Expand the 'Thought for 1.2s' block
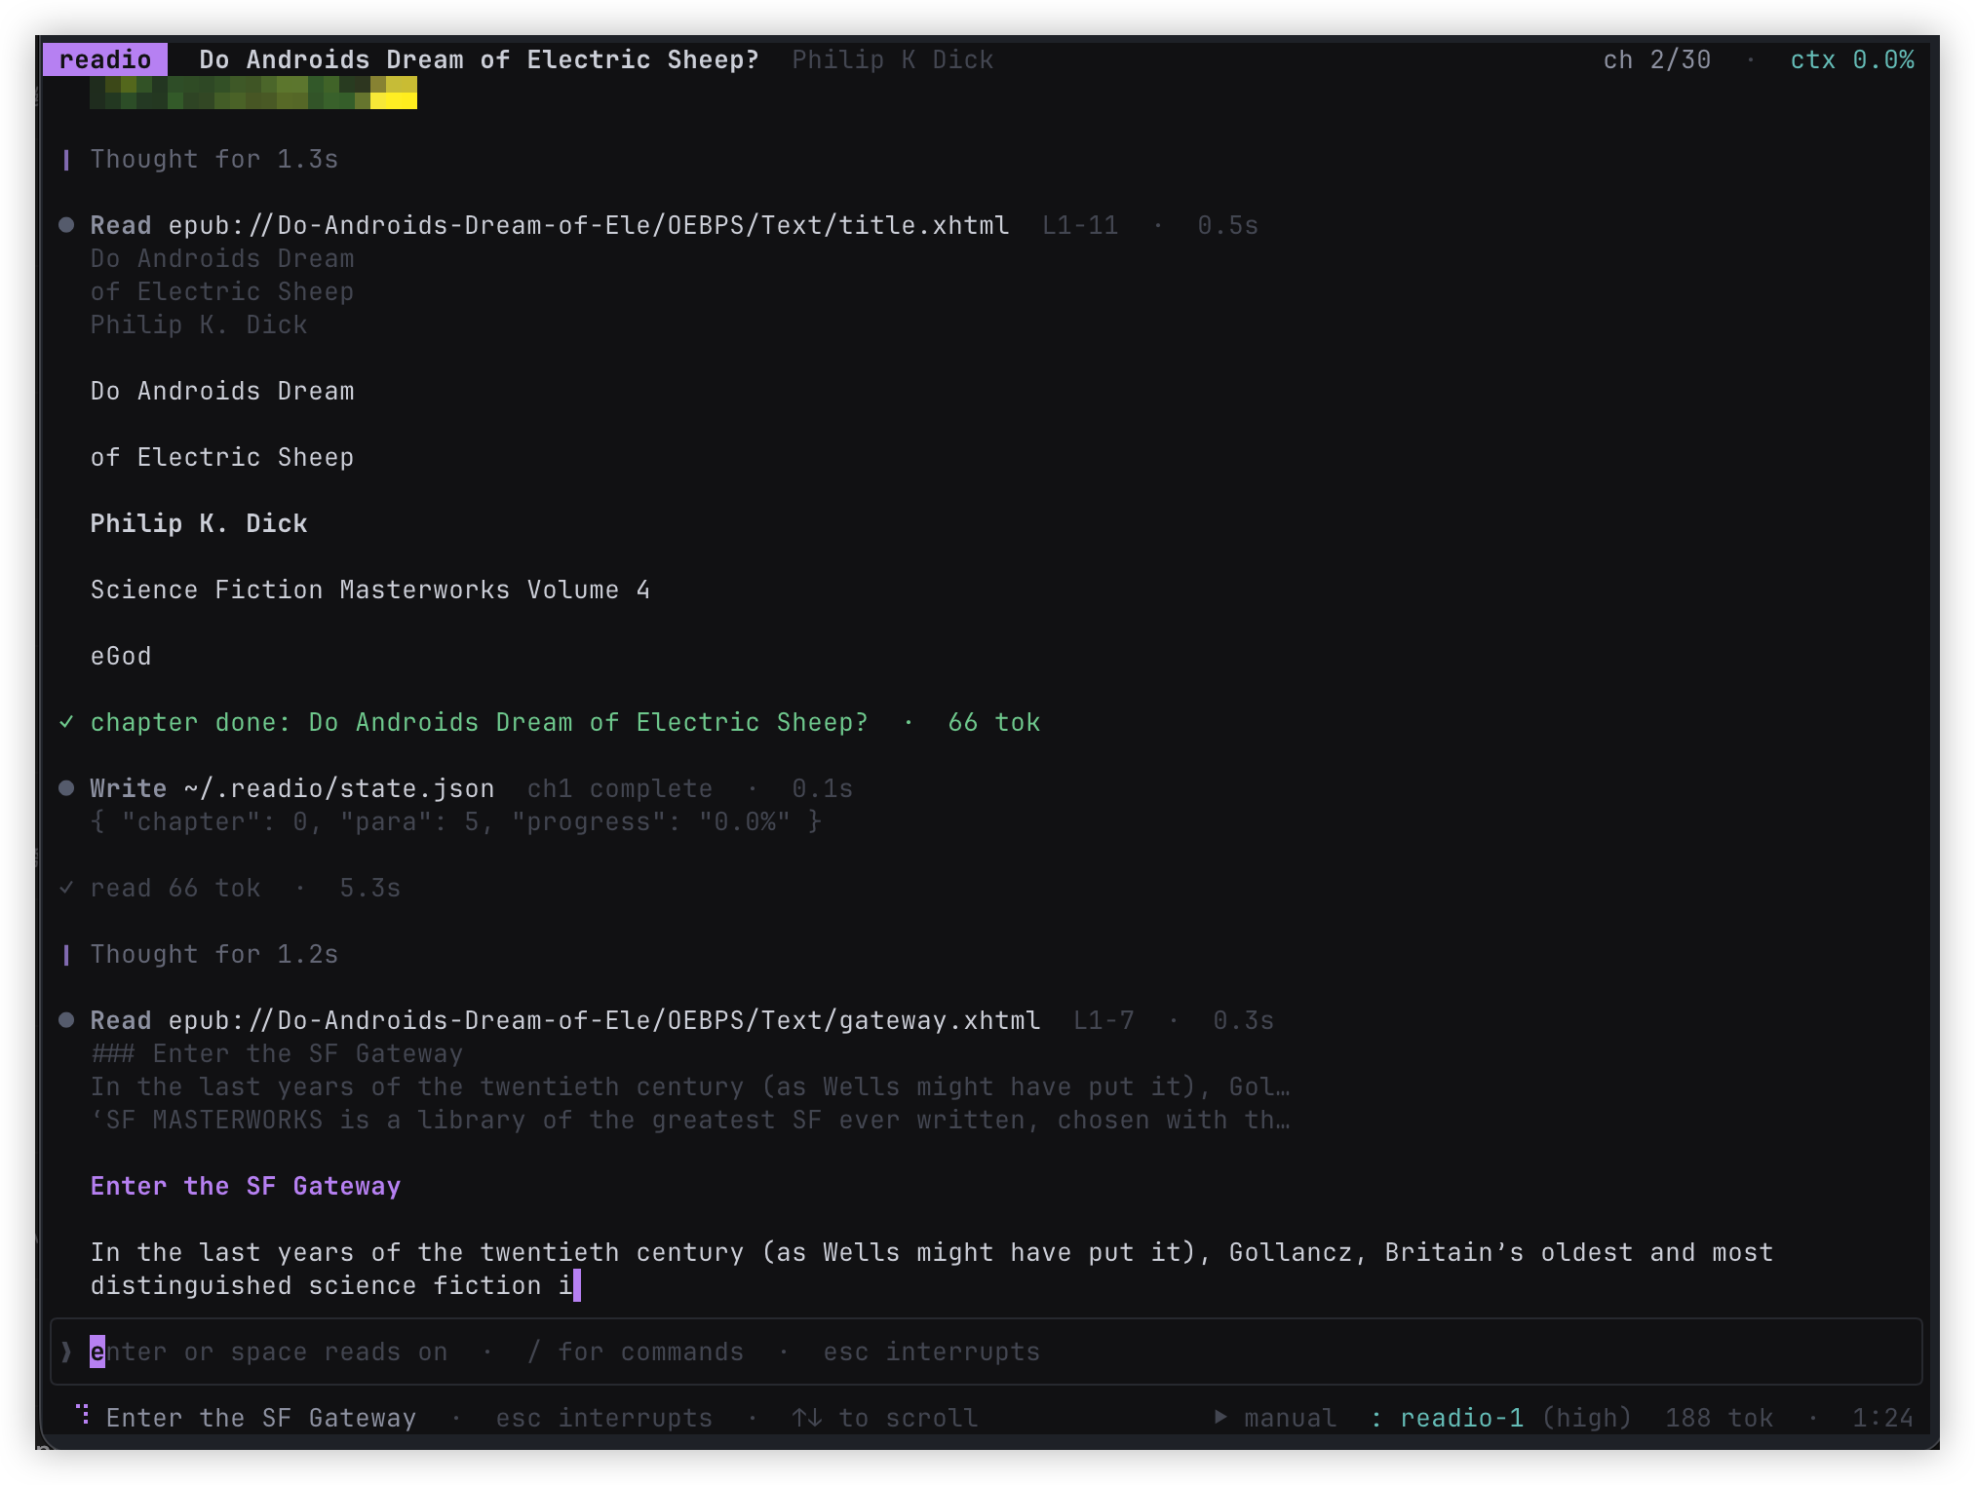 click(213, 954)
